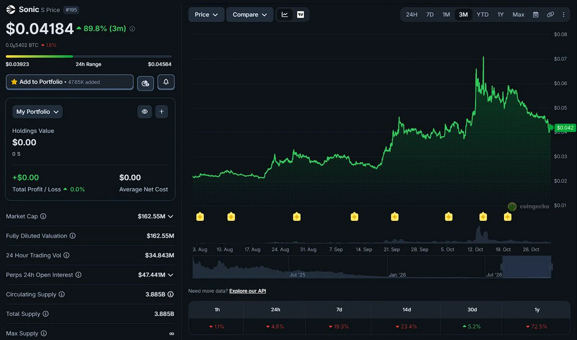
Task: Show the 24 Hour Trading Vol info tooltip
Action: pyautogui.click(x=66, y=255)
